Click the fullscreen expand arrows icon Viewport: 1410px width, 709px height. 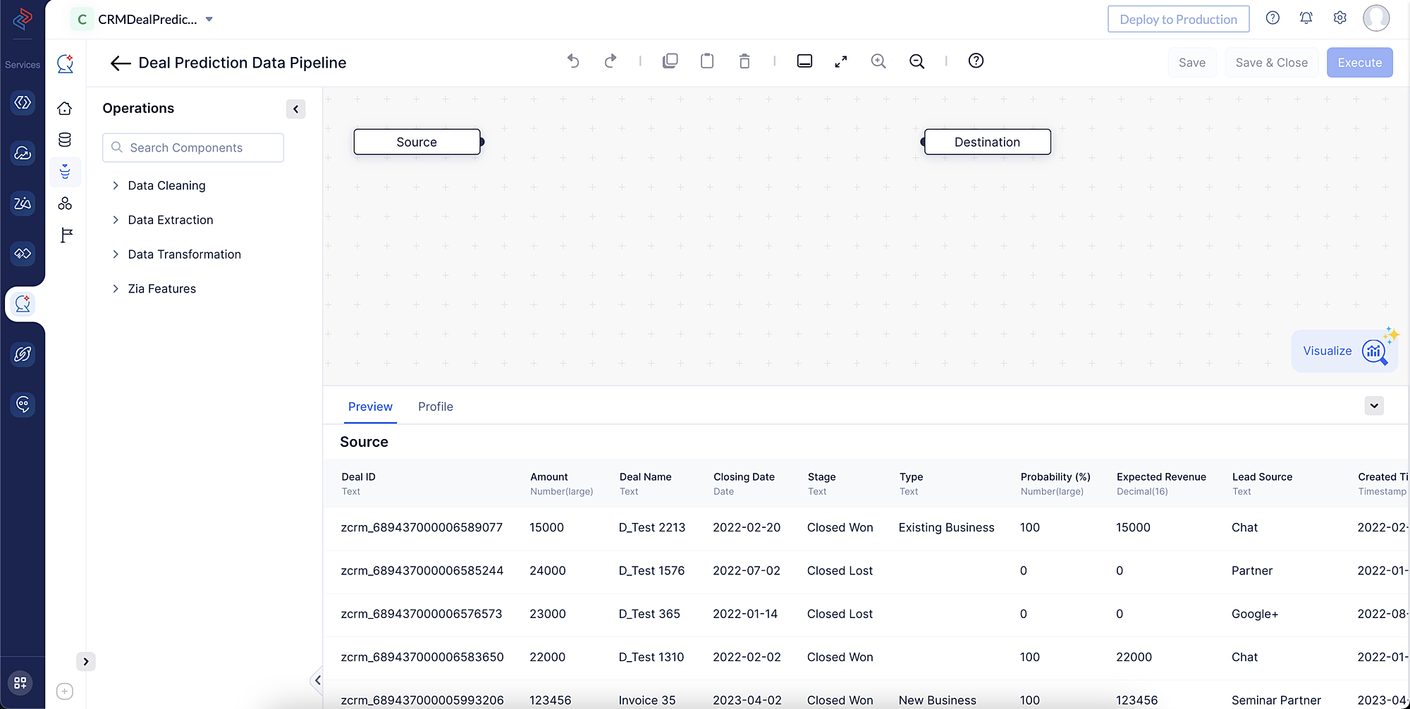tap(841, 62)
